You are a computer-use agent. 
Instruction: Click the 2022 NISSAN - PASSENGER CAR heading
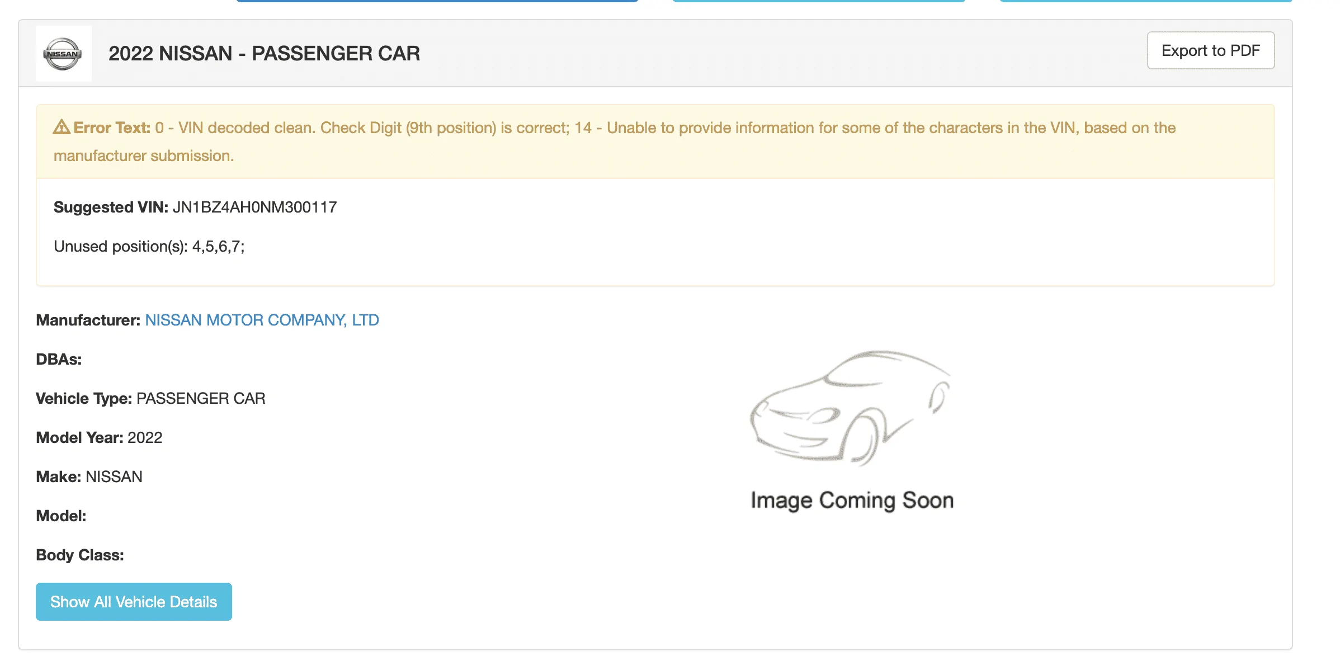click(264, 54)
